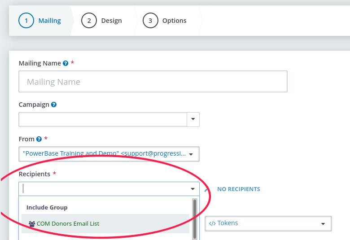Click the NO RECIPIENTS link
This screenshot has height=240, width=350.
point(239,189)
